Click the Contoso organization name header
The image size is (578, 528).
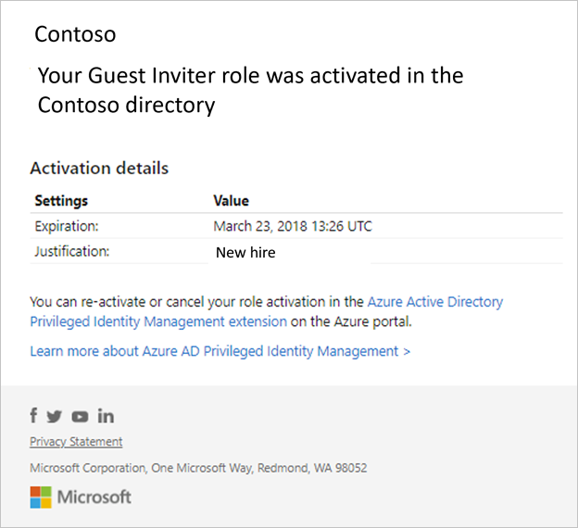pyautogui.click(x=75, y=34)
